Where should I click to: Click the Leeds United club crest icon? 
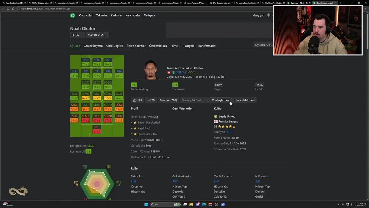(x=216, y=116)
